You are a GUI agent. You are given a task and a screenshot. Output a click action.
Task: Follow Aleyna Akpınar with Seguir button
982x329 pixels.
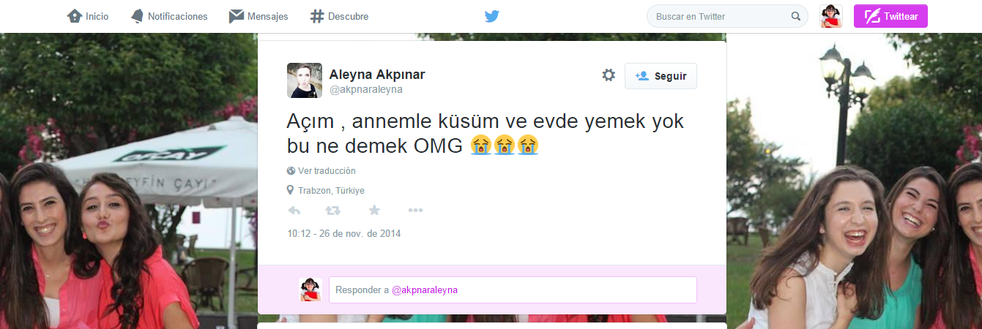pyautogui.click(x=661, y=76)
